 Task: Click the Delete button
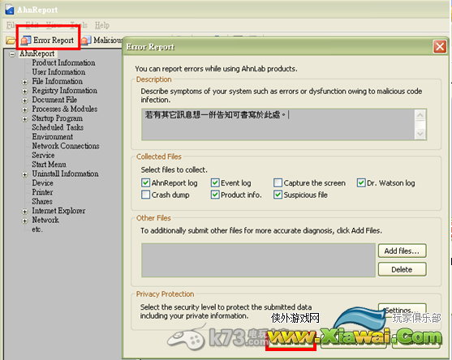pos(402,269)
